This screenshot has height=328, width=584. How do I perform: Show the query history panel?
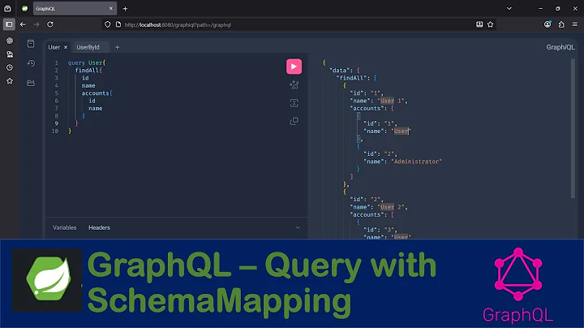click(x=31, y=63)
